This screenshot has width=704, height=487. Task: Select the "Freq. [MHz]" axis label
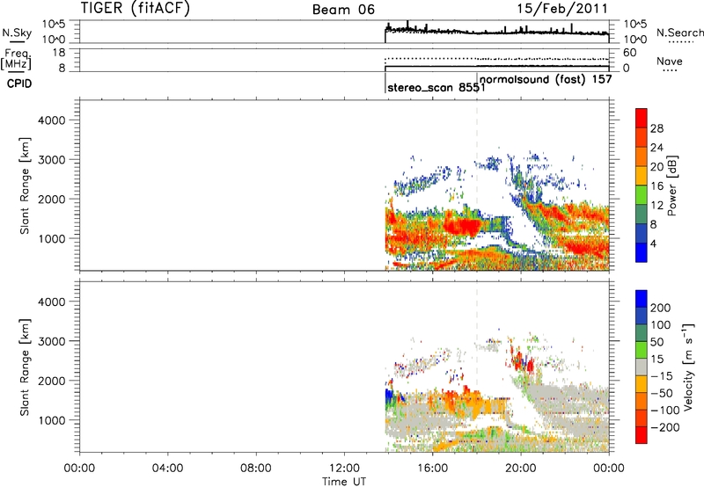[x=17, y=59]
